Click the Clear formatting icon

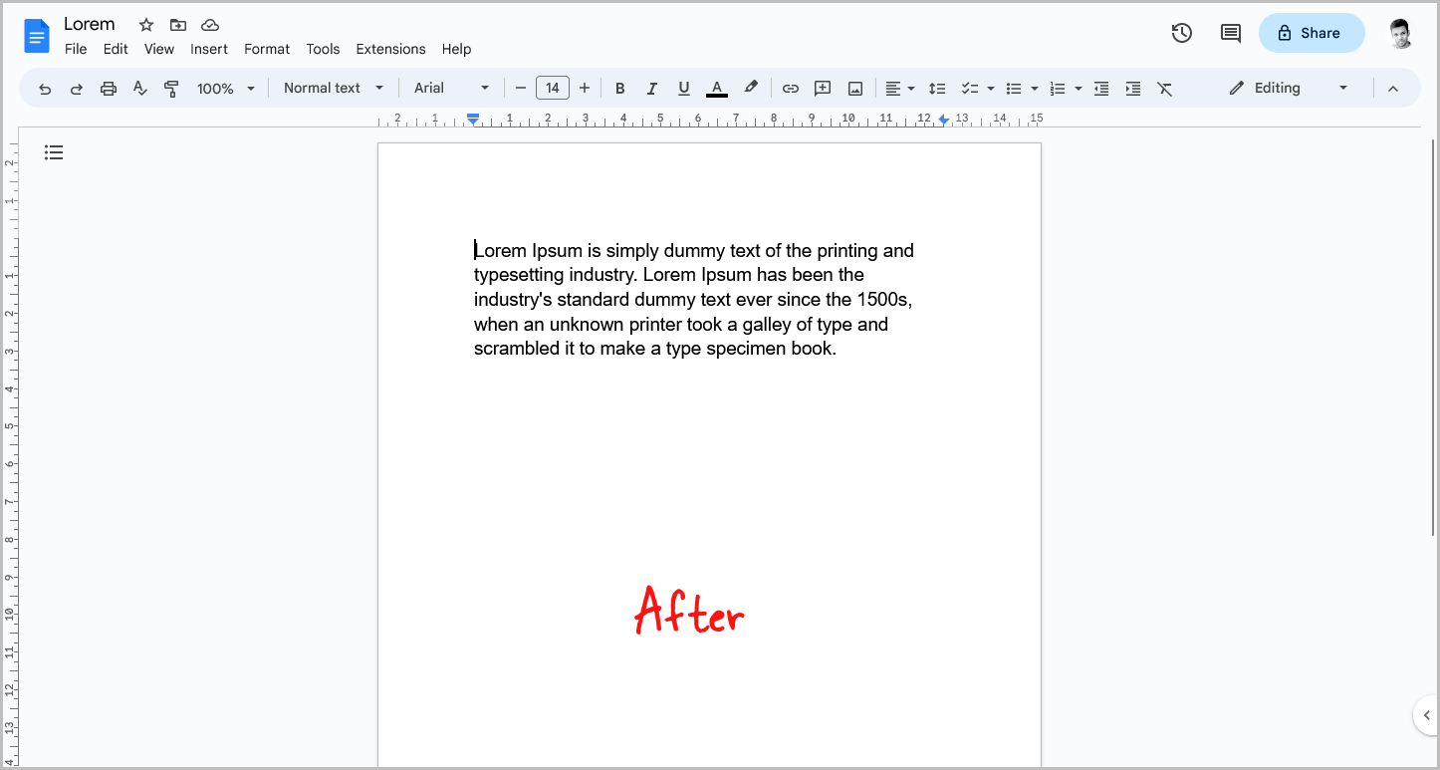pos(1165,88)
